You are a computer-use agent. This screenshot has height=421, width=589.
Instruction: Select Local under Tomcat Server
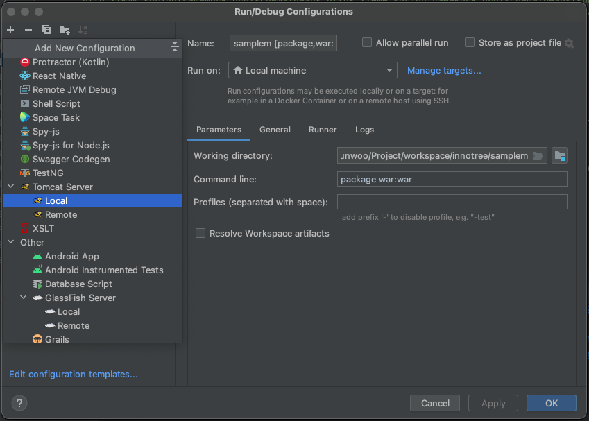pyautogui.click(x=92, y=200)
